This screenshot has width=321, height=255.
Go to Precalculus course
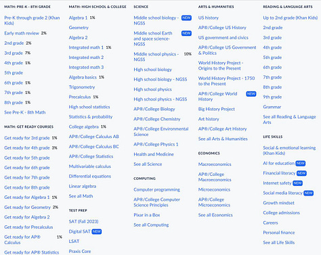(x=80, y=97)
